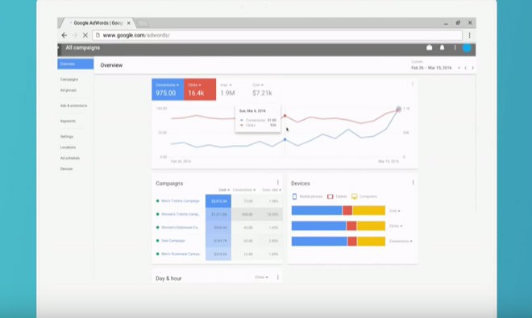
Task: Click the blue Conversions 975.00 metric tile
Action: pos(168,89)
